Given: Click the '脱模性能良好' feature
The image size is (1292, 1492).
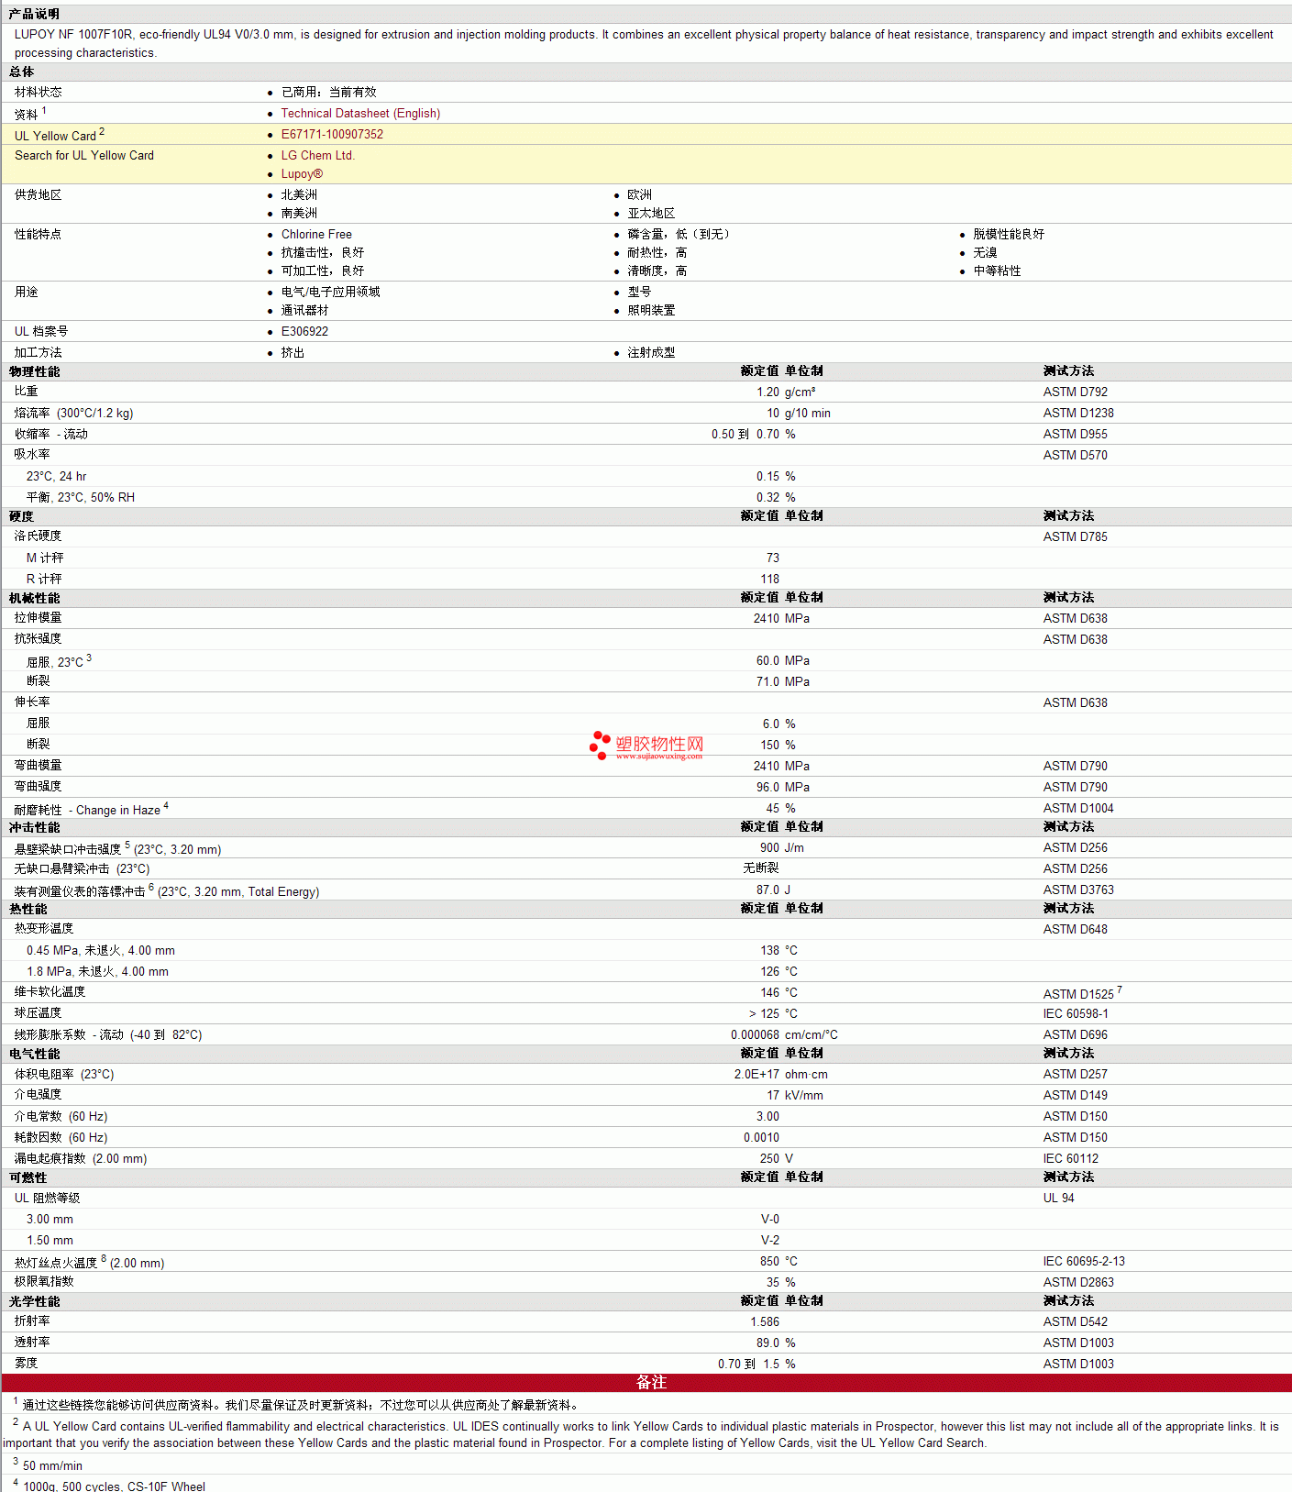Looking at the screenshot, I should pyautogui.click(x=1009, y=235).
